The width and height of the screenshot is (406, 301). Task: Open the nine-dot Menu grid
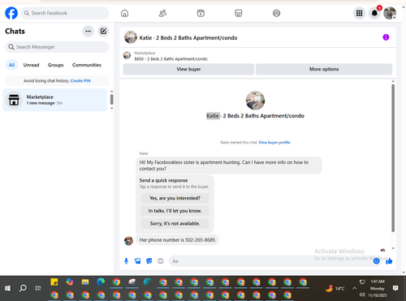pyautogui.click(x=359, y=13)
